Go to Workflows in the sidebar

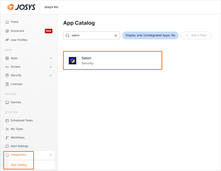(x=17, y=138)
